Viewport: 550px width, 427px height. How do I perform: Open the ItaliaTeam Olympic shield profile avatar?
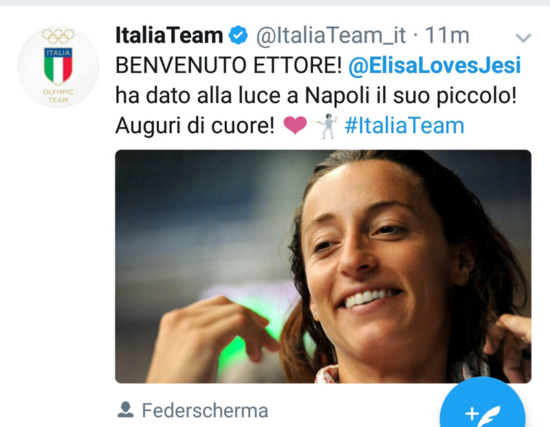click(x=58, y=67)
